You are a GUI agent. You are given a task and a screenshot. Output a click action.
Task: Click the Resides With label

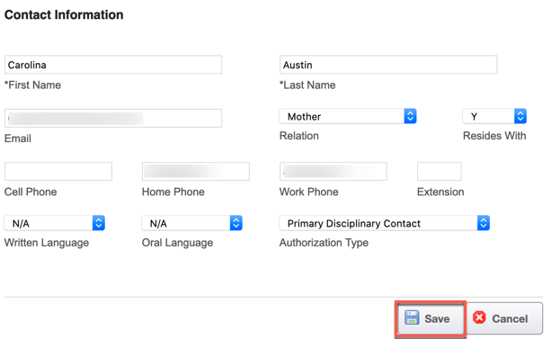(494, 136)
